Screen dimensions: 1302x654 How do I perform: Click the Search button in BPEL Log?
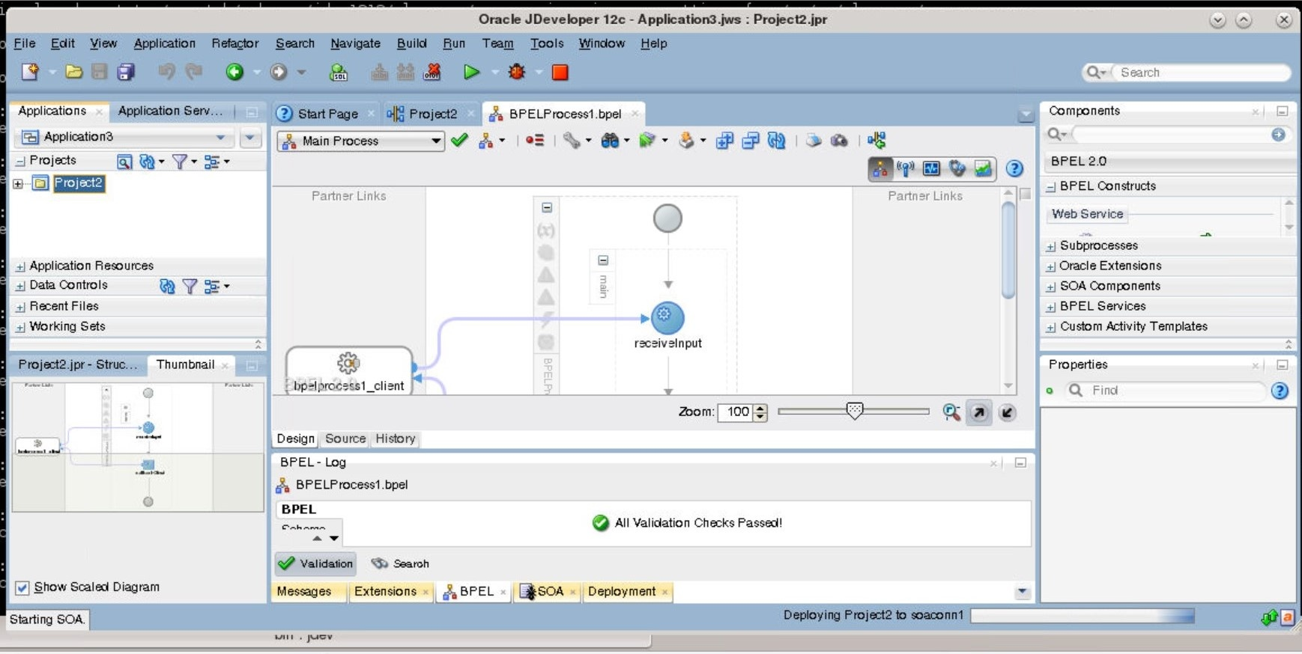401,563
